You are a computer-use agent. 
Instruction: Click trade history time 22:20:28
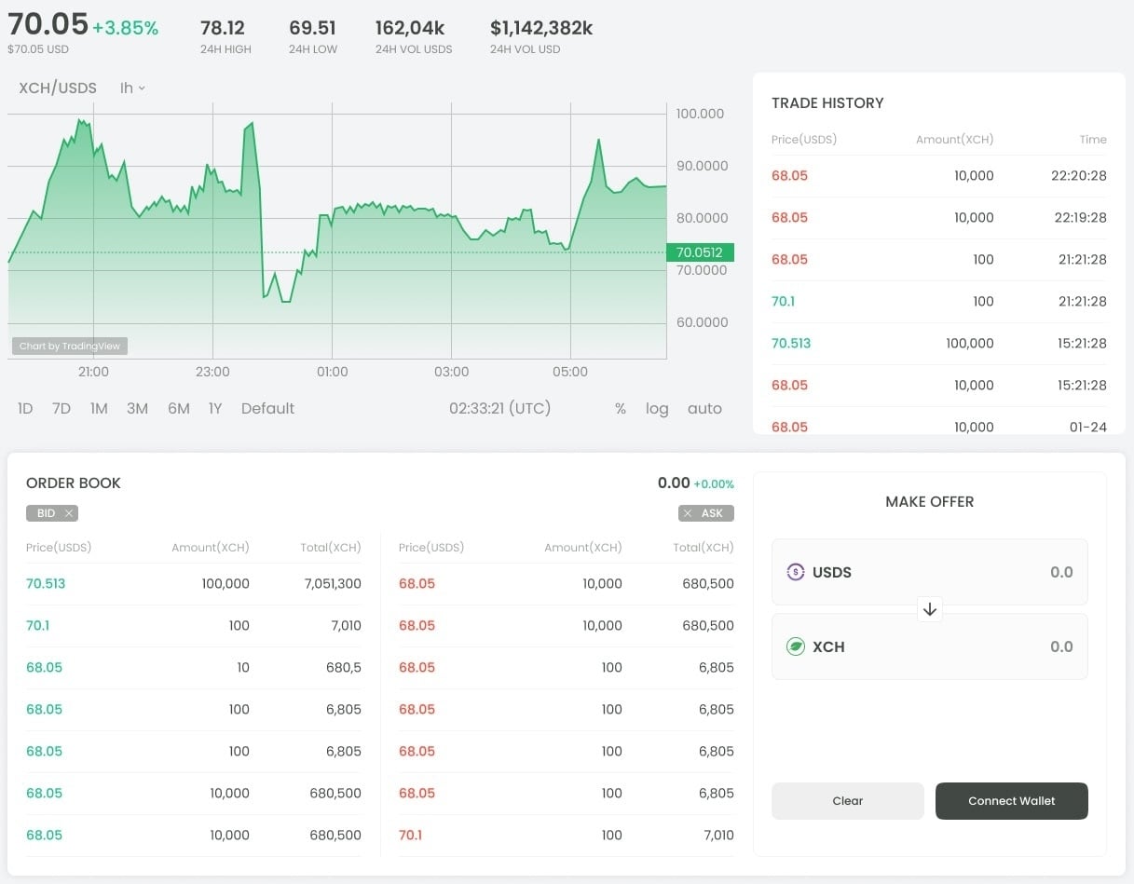(1080, 175)
